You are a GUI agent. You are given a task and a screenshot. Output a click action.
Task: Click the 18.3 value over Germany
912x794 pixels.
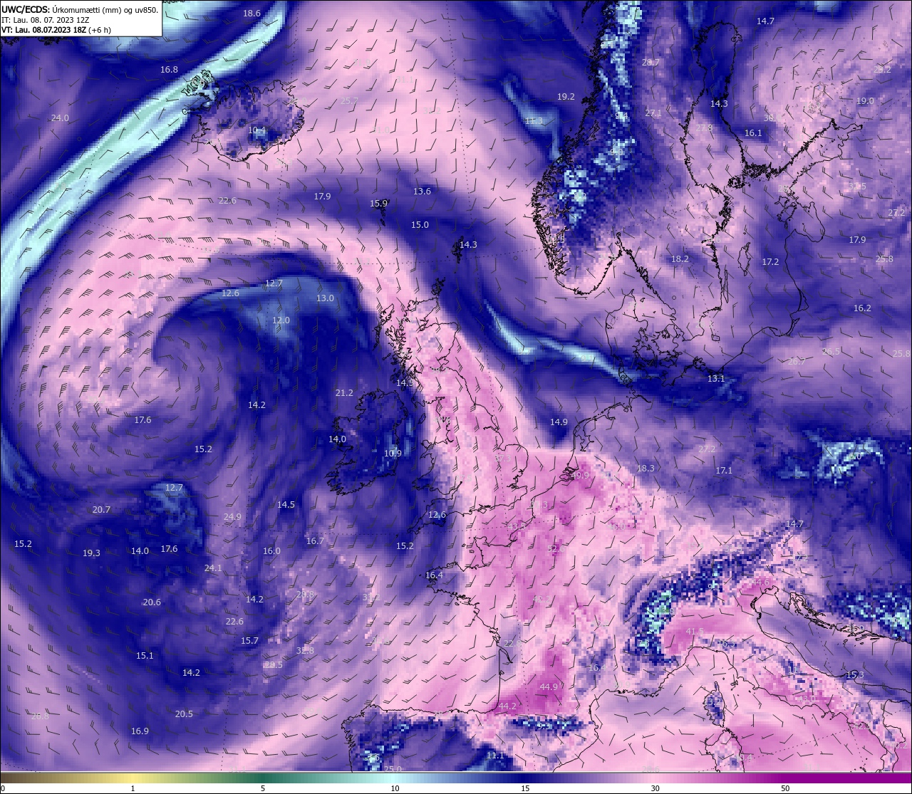coord(645,469)
